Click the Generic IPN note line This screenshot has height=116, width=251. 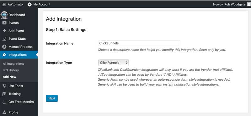(158, 84)
